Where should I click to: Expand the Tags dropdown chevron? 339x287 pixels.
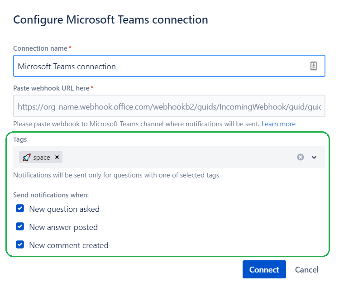(x=314, y=157)
